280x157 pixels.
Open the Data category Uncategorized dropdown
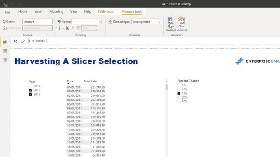(146, 22)
